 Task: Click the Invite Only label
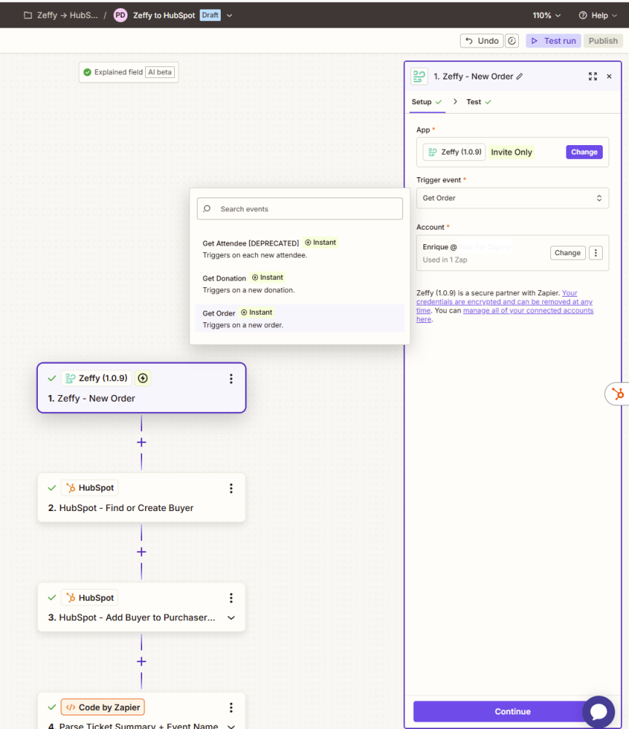click(512, 152)
